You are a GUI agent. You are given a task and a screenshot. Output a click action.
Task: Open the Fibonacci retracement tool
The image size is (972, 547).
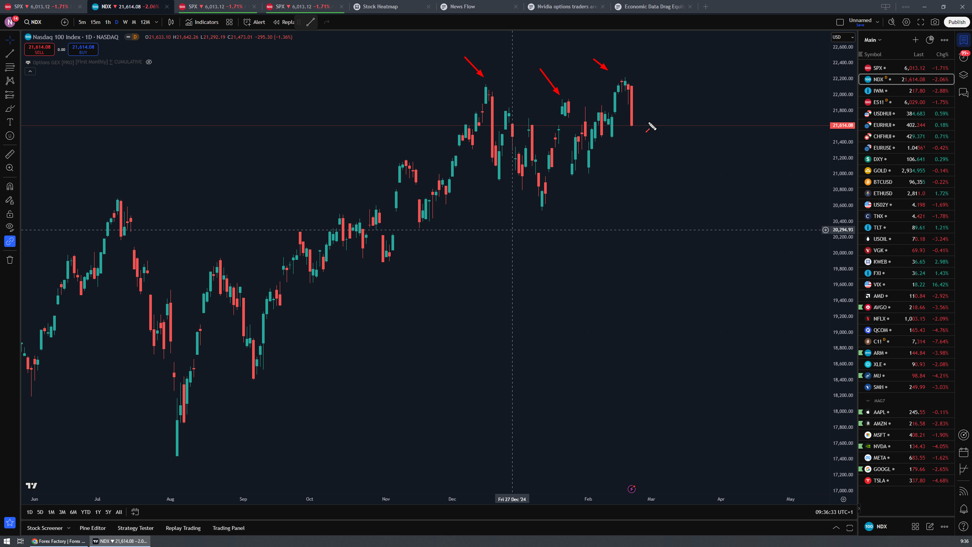10,67
